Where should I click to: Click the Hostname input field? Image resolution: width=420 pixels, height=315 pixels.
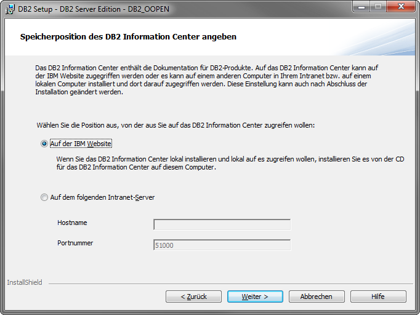pos(222,224)
